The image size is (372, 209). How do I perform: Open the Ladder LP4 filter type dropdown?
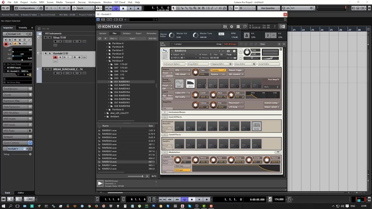coord(183,93)
